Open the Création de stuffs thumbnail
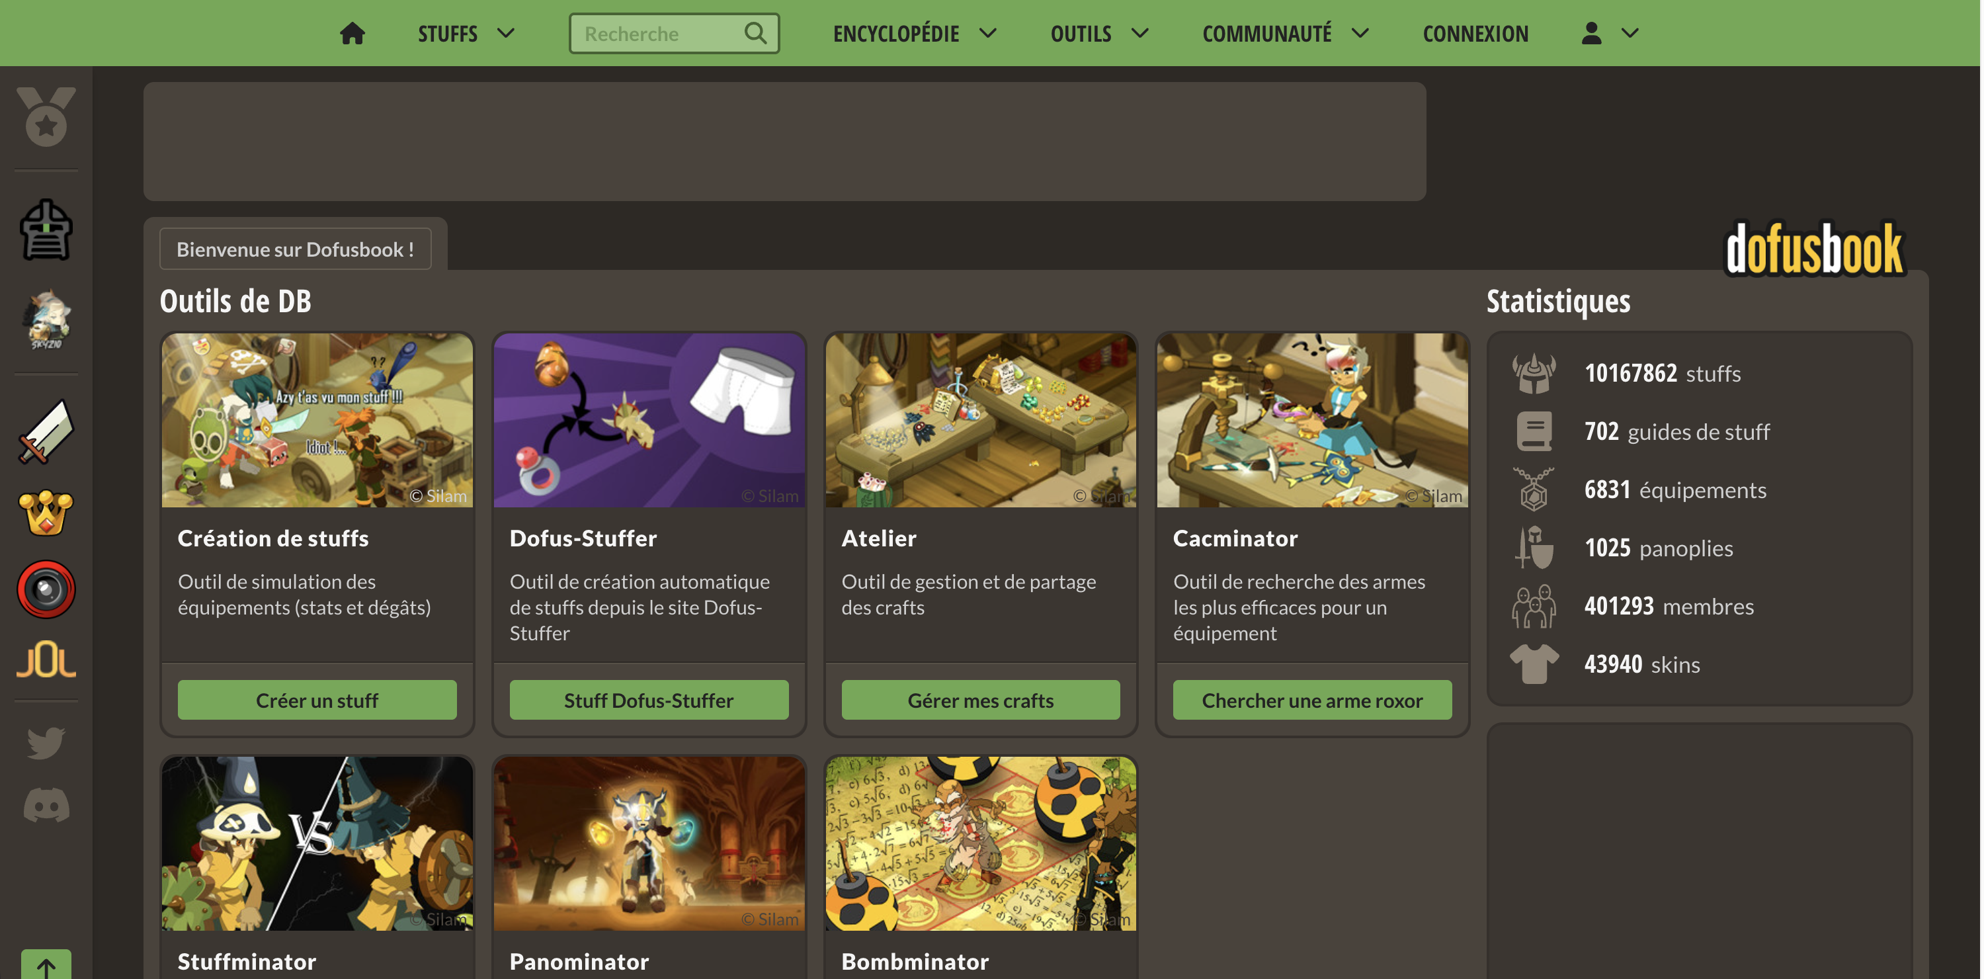1984x979 pixels. coord(317,420)
